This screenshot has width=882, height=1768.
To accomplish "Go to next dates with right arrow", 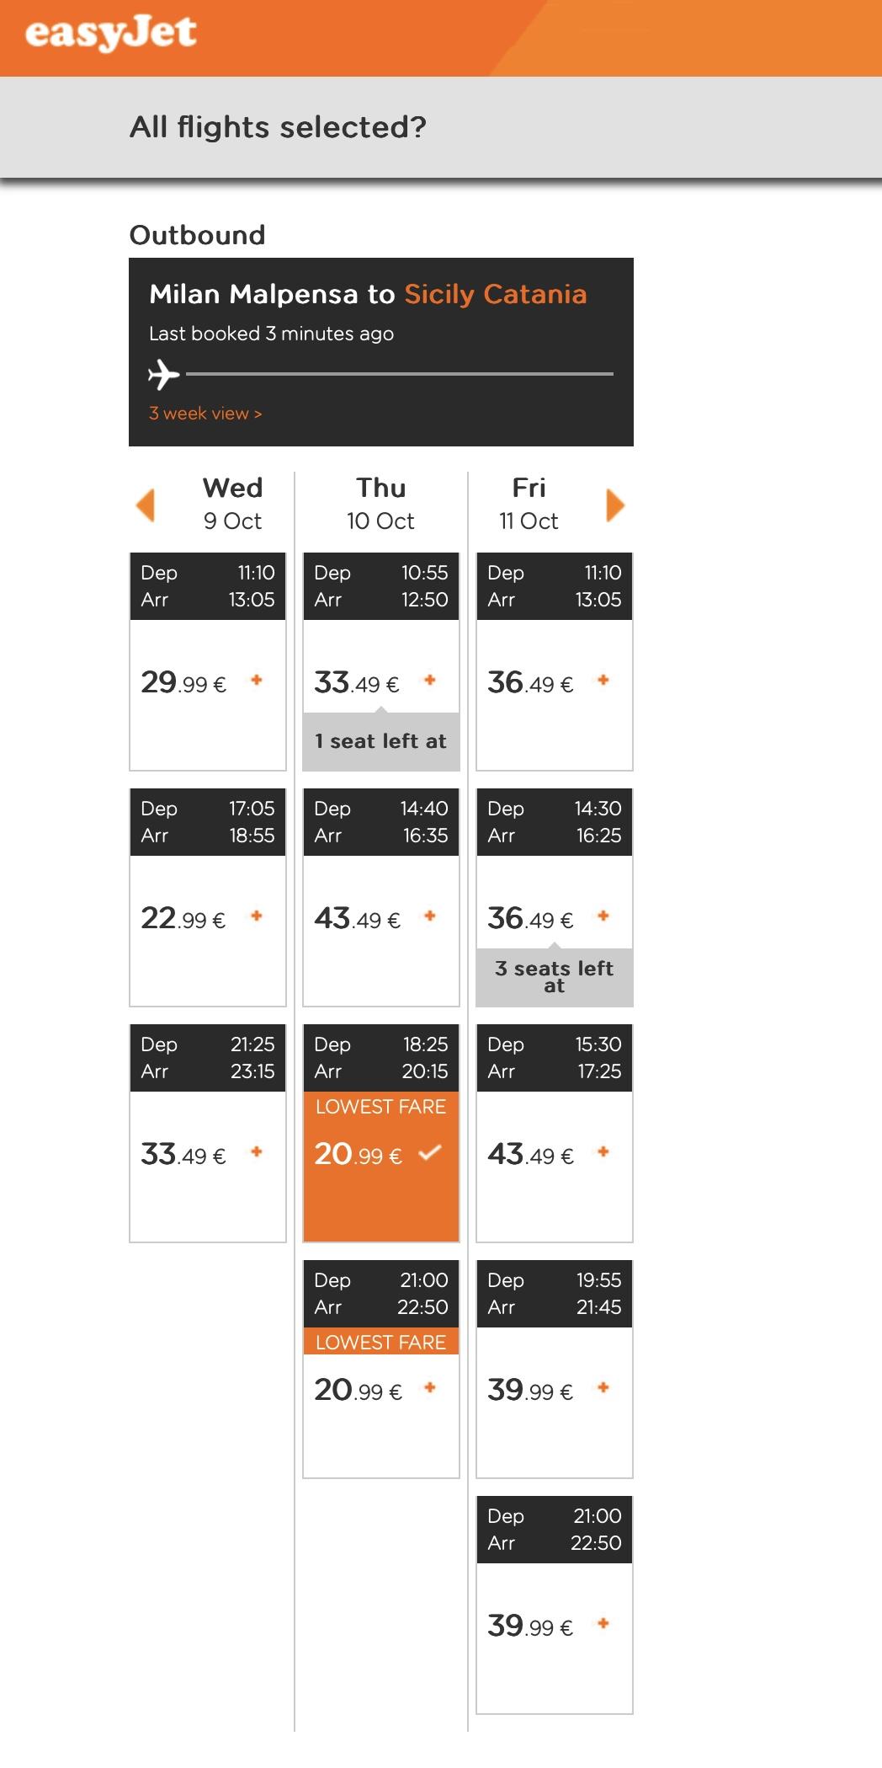I will 615,505.
